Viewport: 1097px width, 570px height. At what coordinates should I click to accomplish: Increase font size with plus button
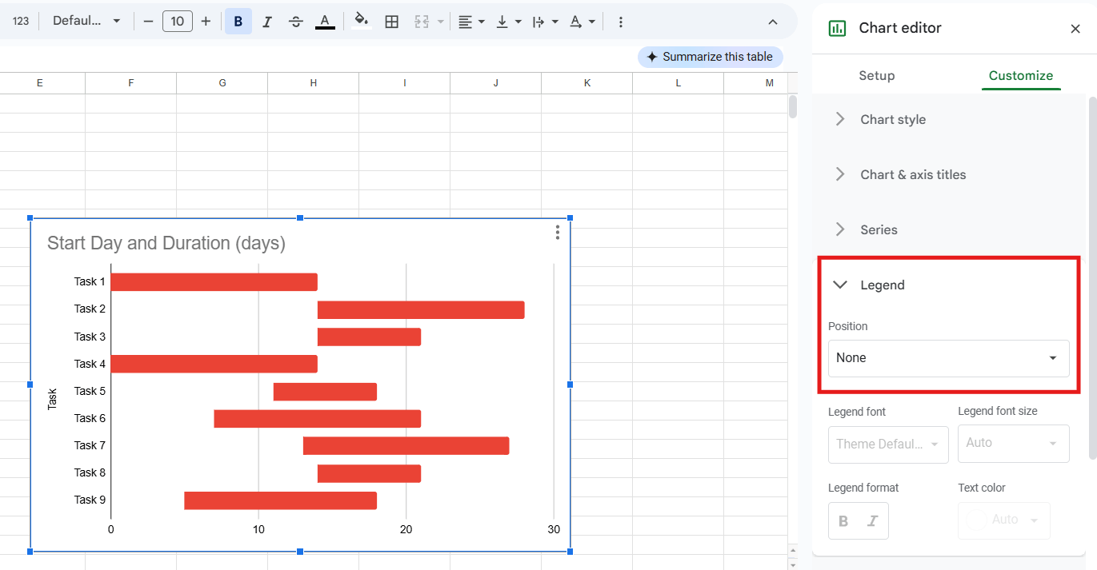[x=206, y=22]
